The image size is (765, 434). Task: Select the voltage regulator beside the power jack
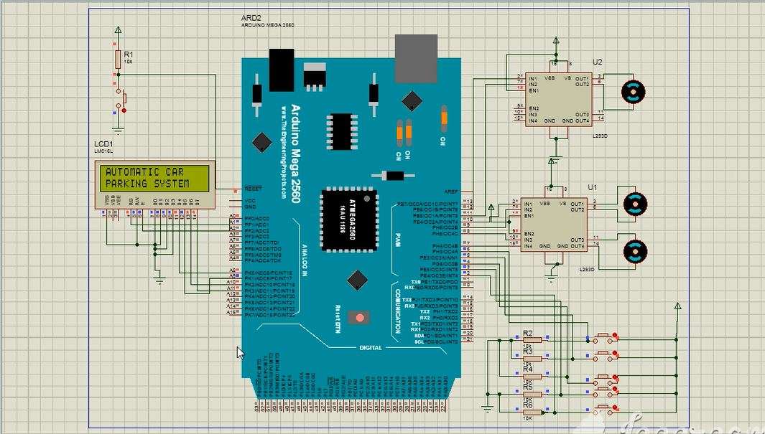[314, 77]
